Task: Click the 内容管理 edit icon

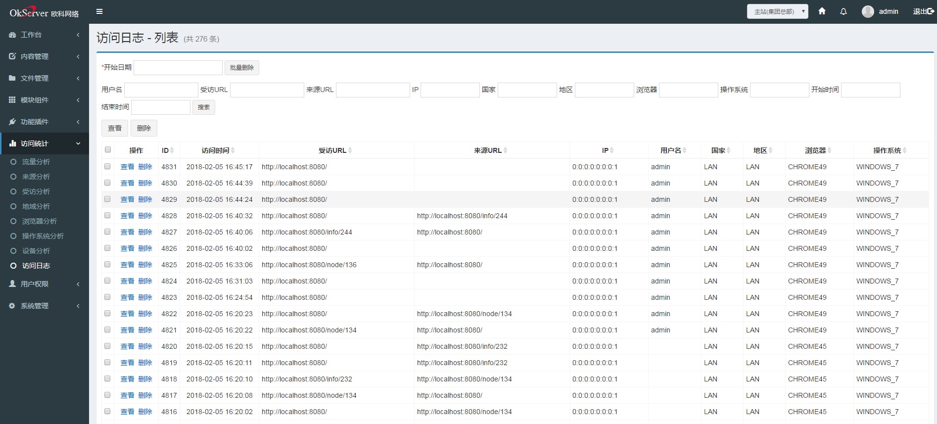Action: (12, 56)
